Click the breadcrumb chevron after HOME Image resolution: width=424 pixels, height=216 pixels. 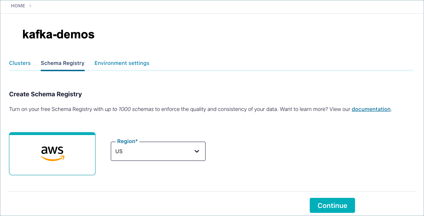[x=30, y=6]
